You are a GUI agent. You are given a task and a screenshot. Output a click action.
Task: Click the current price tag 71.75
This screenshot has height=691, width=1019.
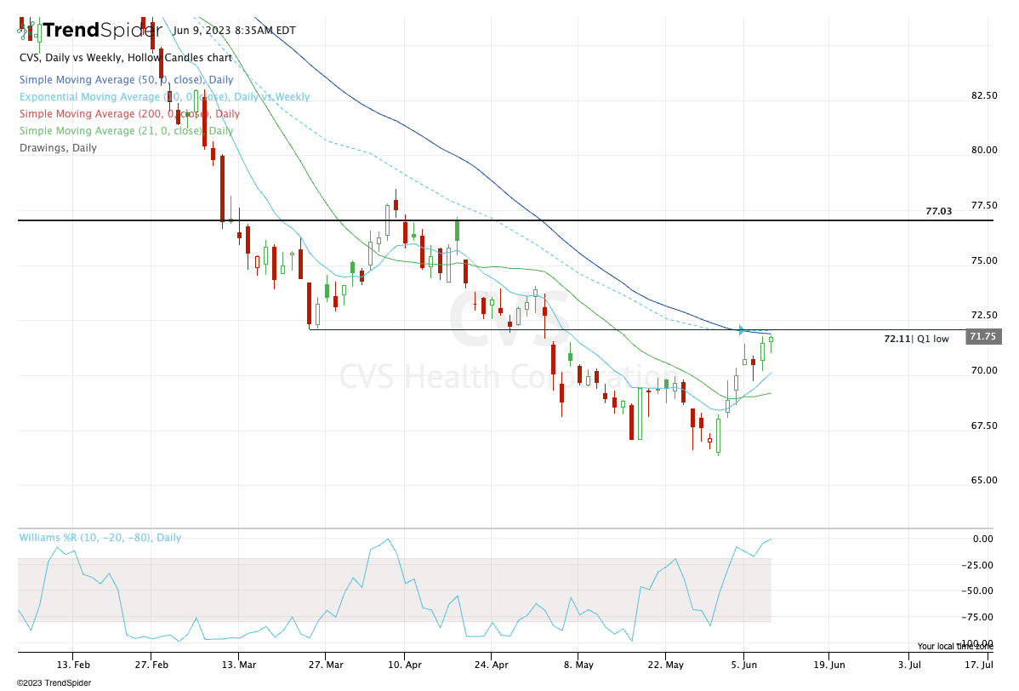click(983, 336)
